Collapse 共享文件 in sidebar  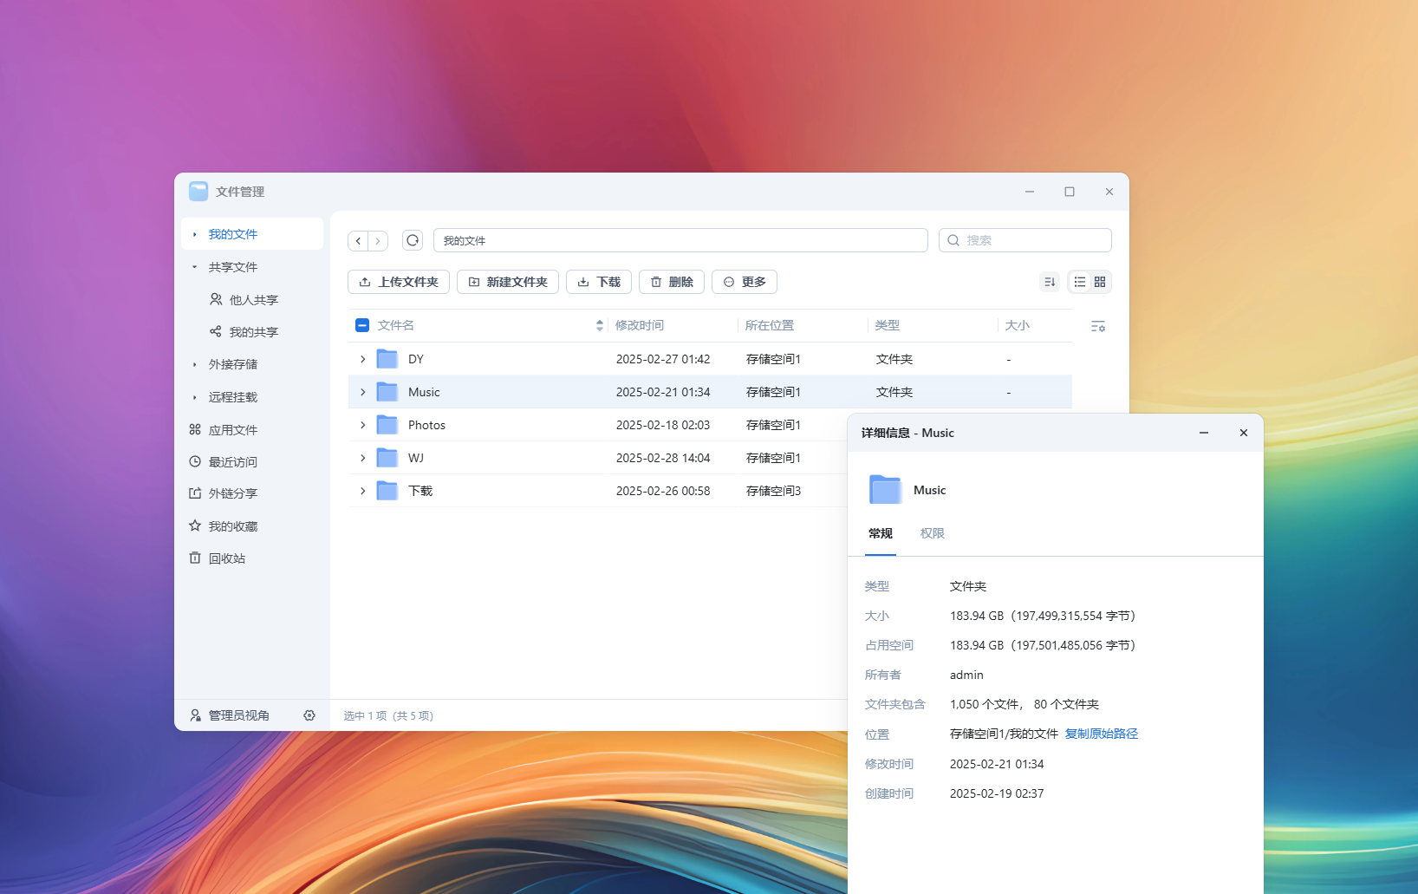[x=194, y=267]
